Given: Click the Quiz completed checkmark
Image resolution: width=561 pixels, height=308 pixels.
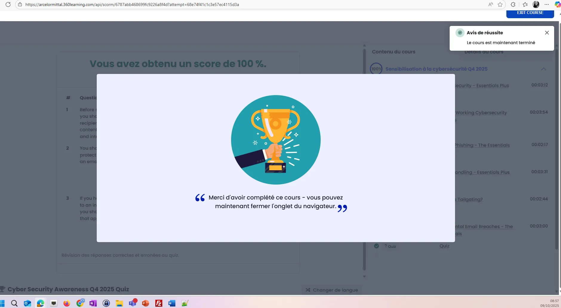Looking at the screenshot, I should pyautogui.click(x=376, y=246).
